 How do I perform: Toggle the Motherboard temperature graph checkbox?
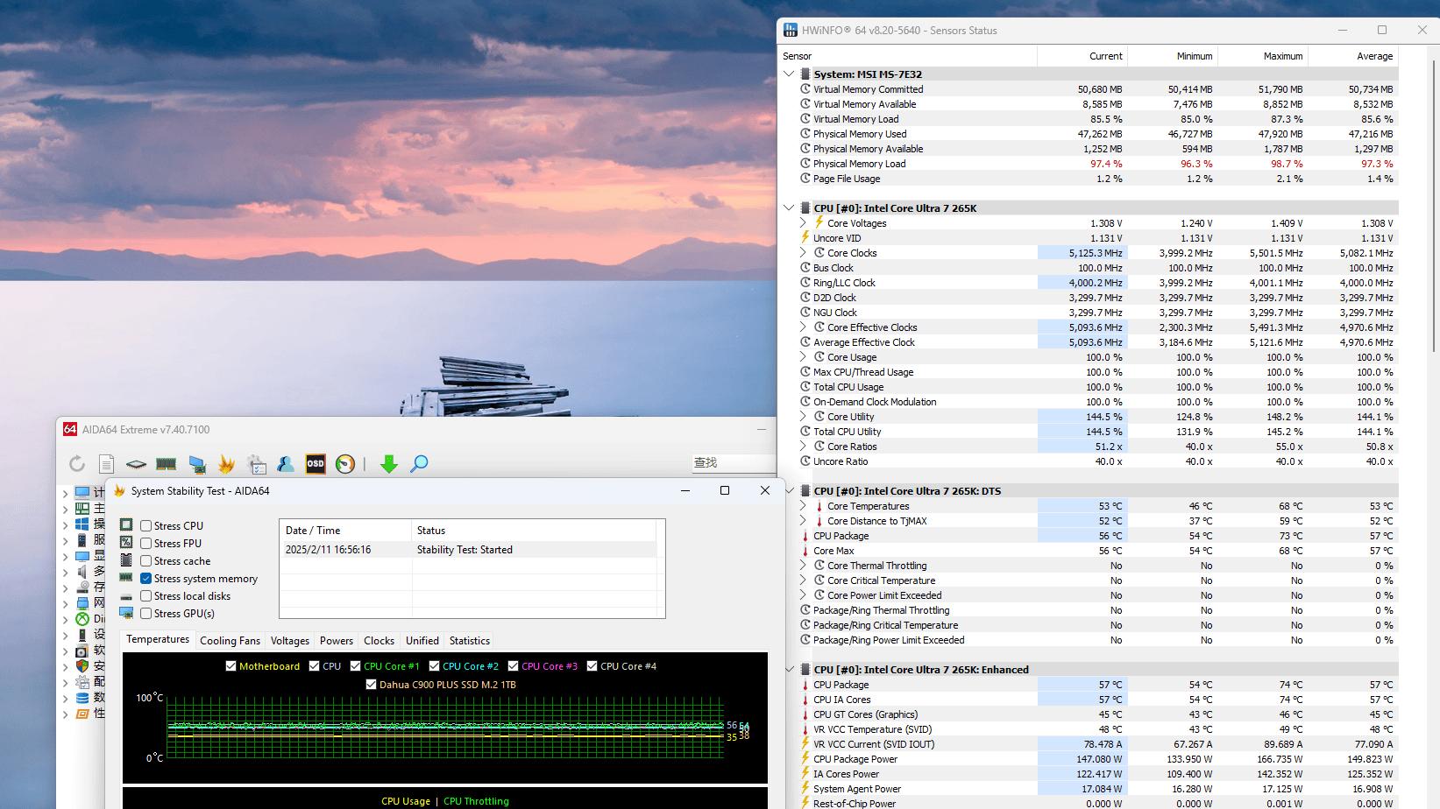pyautogui.click(x=231, y=666)
